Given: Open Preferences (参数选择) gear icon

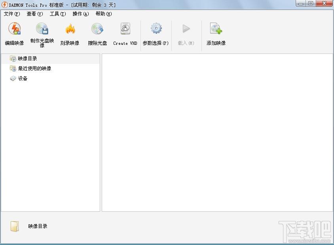Looking at the screenshot, I should [x=156, y=29].
